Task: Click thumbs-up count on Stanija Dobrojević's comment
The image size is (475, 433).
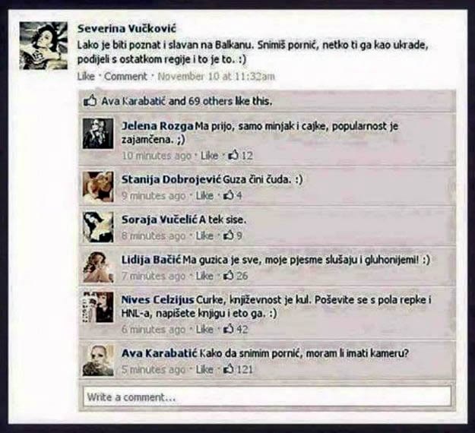Action: tap(233, 195)
